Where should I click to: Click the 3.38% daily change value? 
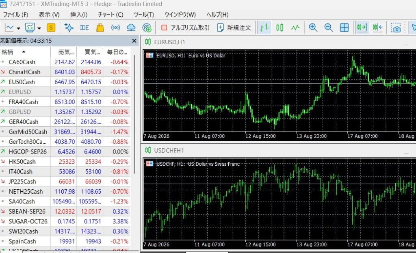coord(120,221)
